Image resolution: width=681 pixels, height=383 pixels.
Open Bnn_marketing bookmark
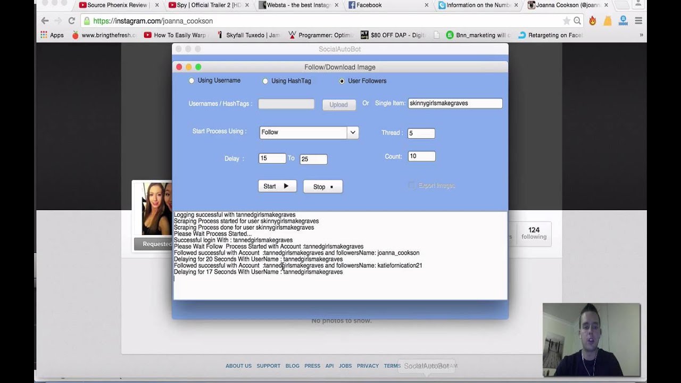(478, 35)
